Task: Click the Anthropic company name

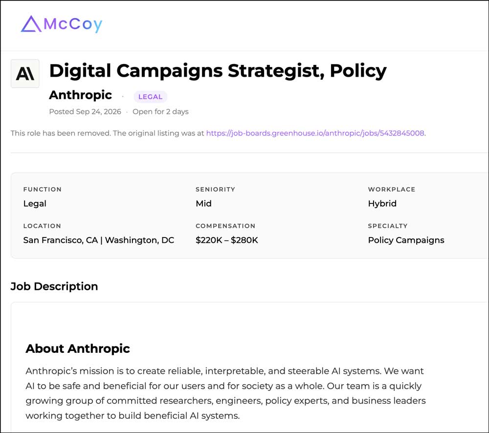Action: (x=81, y=95)
